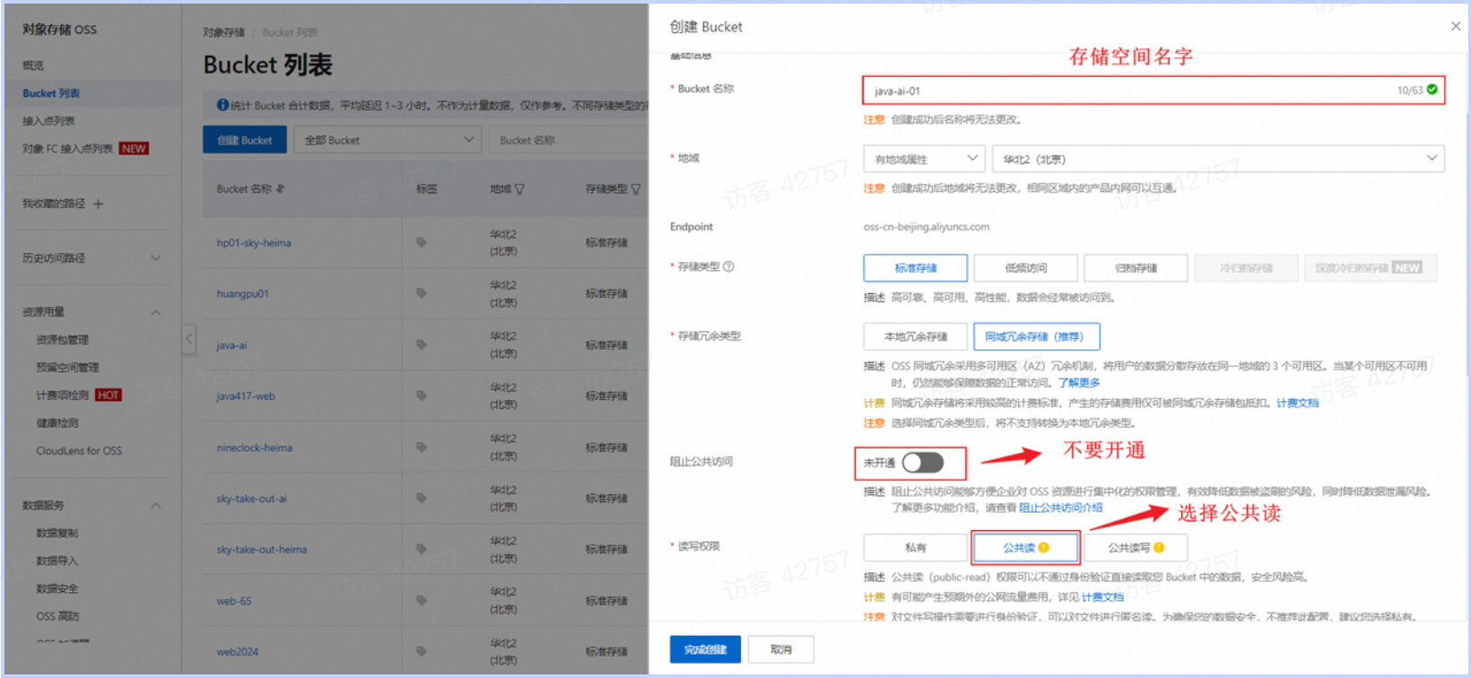The image size is (1471, 678).
Task: Open the 华北2（北京）region dropdown
Action: [1217, 159]
